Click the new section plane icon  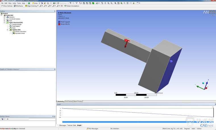click(x=2, y=119)
